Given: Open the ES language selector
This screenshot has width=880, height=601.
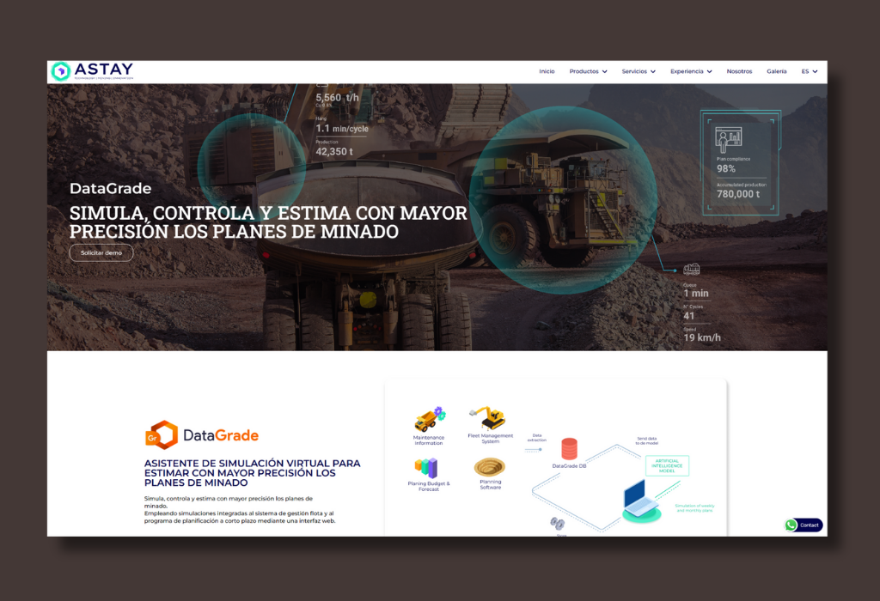Looking at the screenshot, I should (808, 71).
